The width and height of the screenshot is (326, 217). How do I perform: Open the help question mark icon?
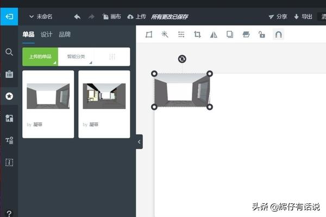click(x=9, y=213)
